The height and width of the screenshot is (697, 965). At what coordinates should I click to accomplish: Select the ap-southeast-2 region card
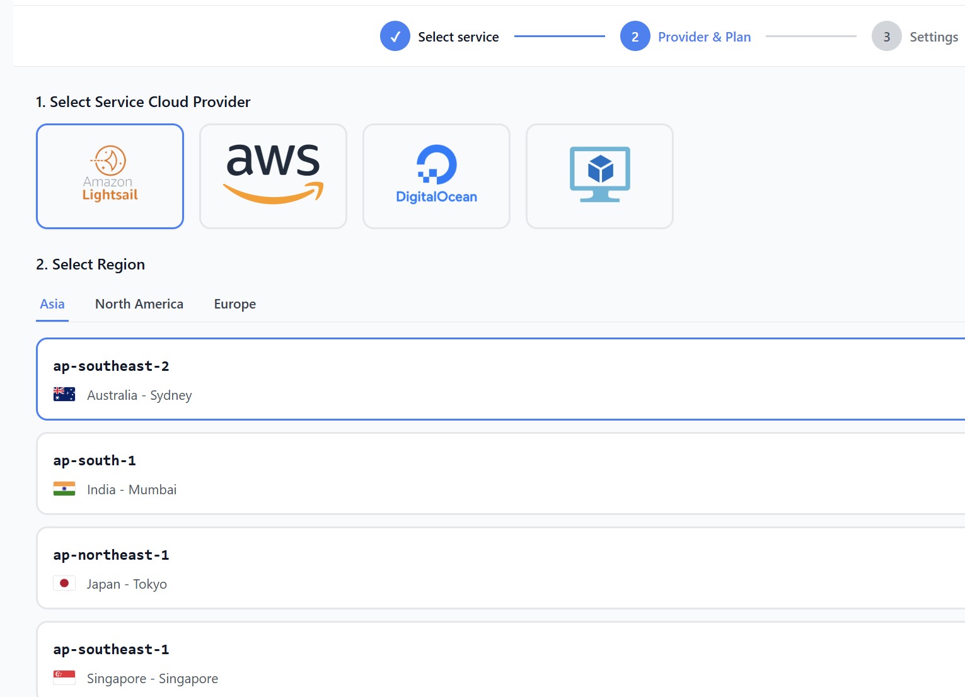point(500,379)
